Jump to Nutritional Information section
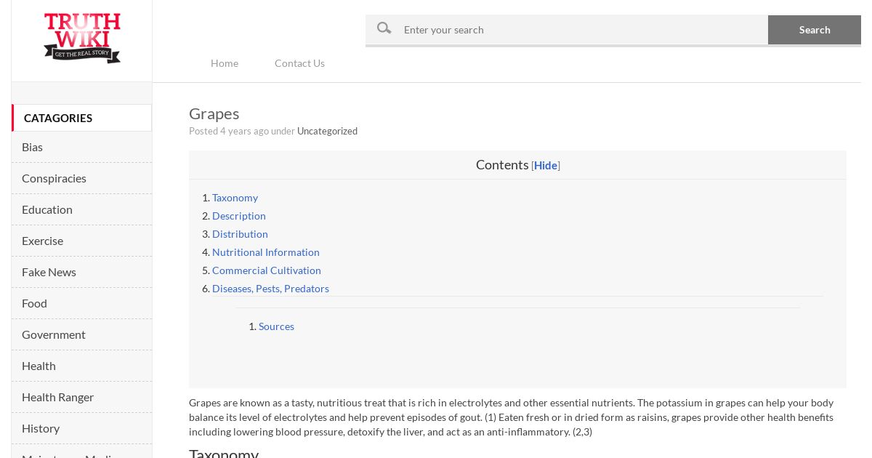Image resolution: width=872 pixels, height=458 pixels. click(x=266, y=252)
